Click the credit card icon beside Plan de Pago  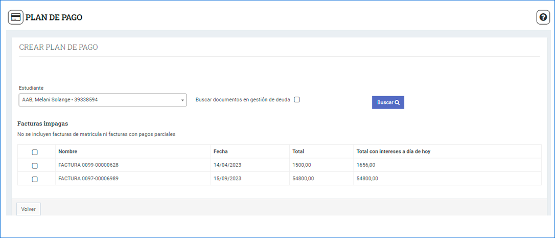[x=16, y=17]
